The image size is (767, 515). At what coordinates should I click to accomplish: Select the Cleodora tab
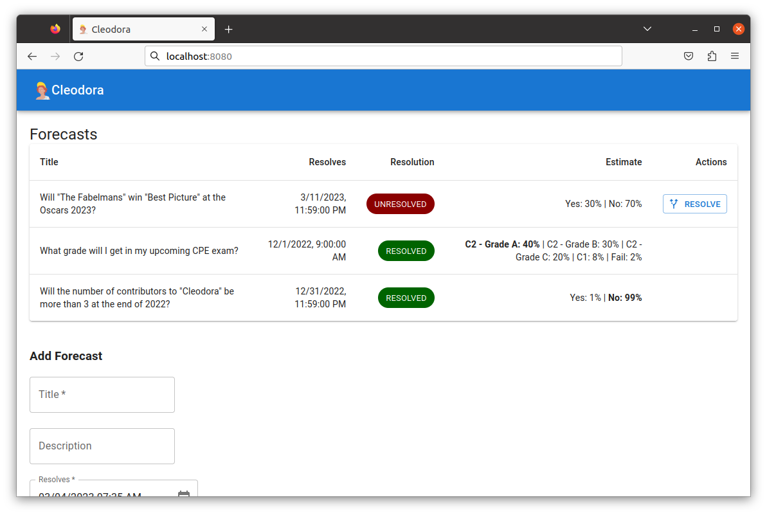point(143,29)
